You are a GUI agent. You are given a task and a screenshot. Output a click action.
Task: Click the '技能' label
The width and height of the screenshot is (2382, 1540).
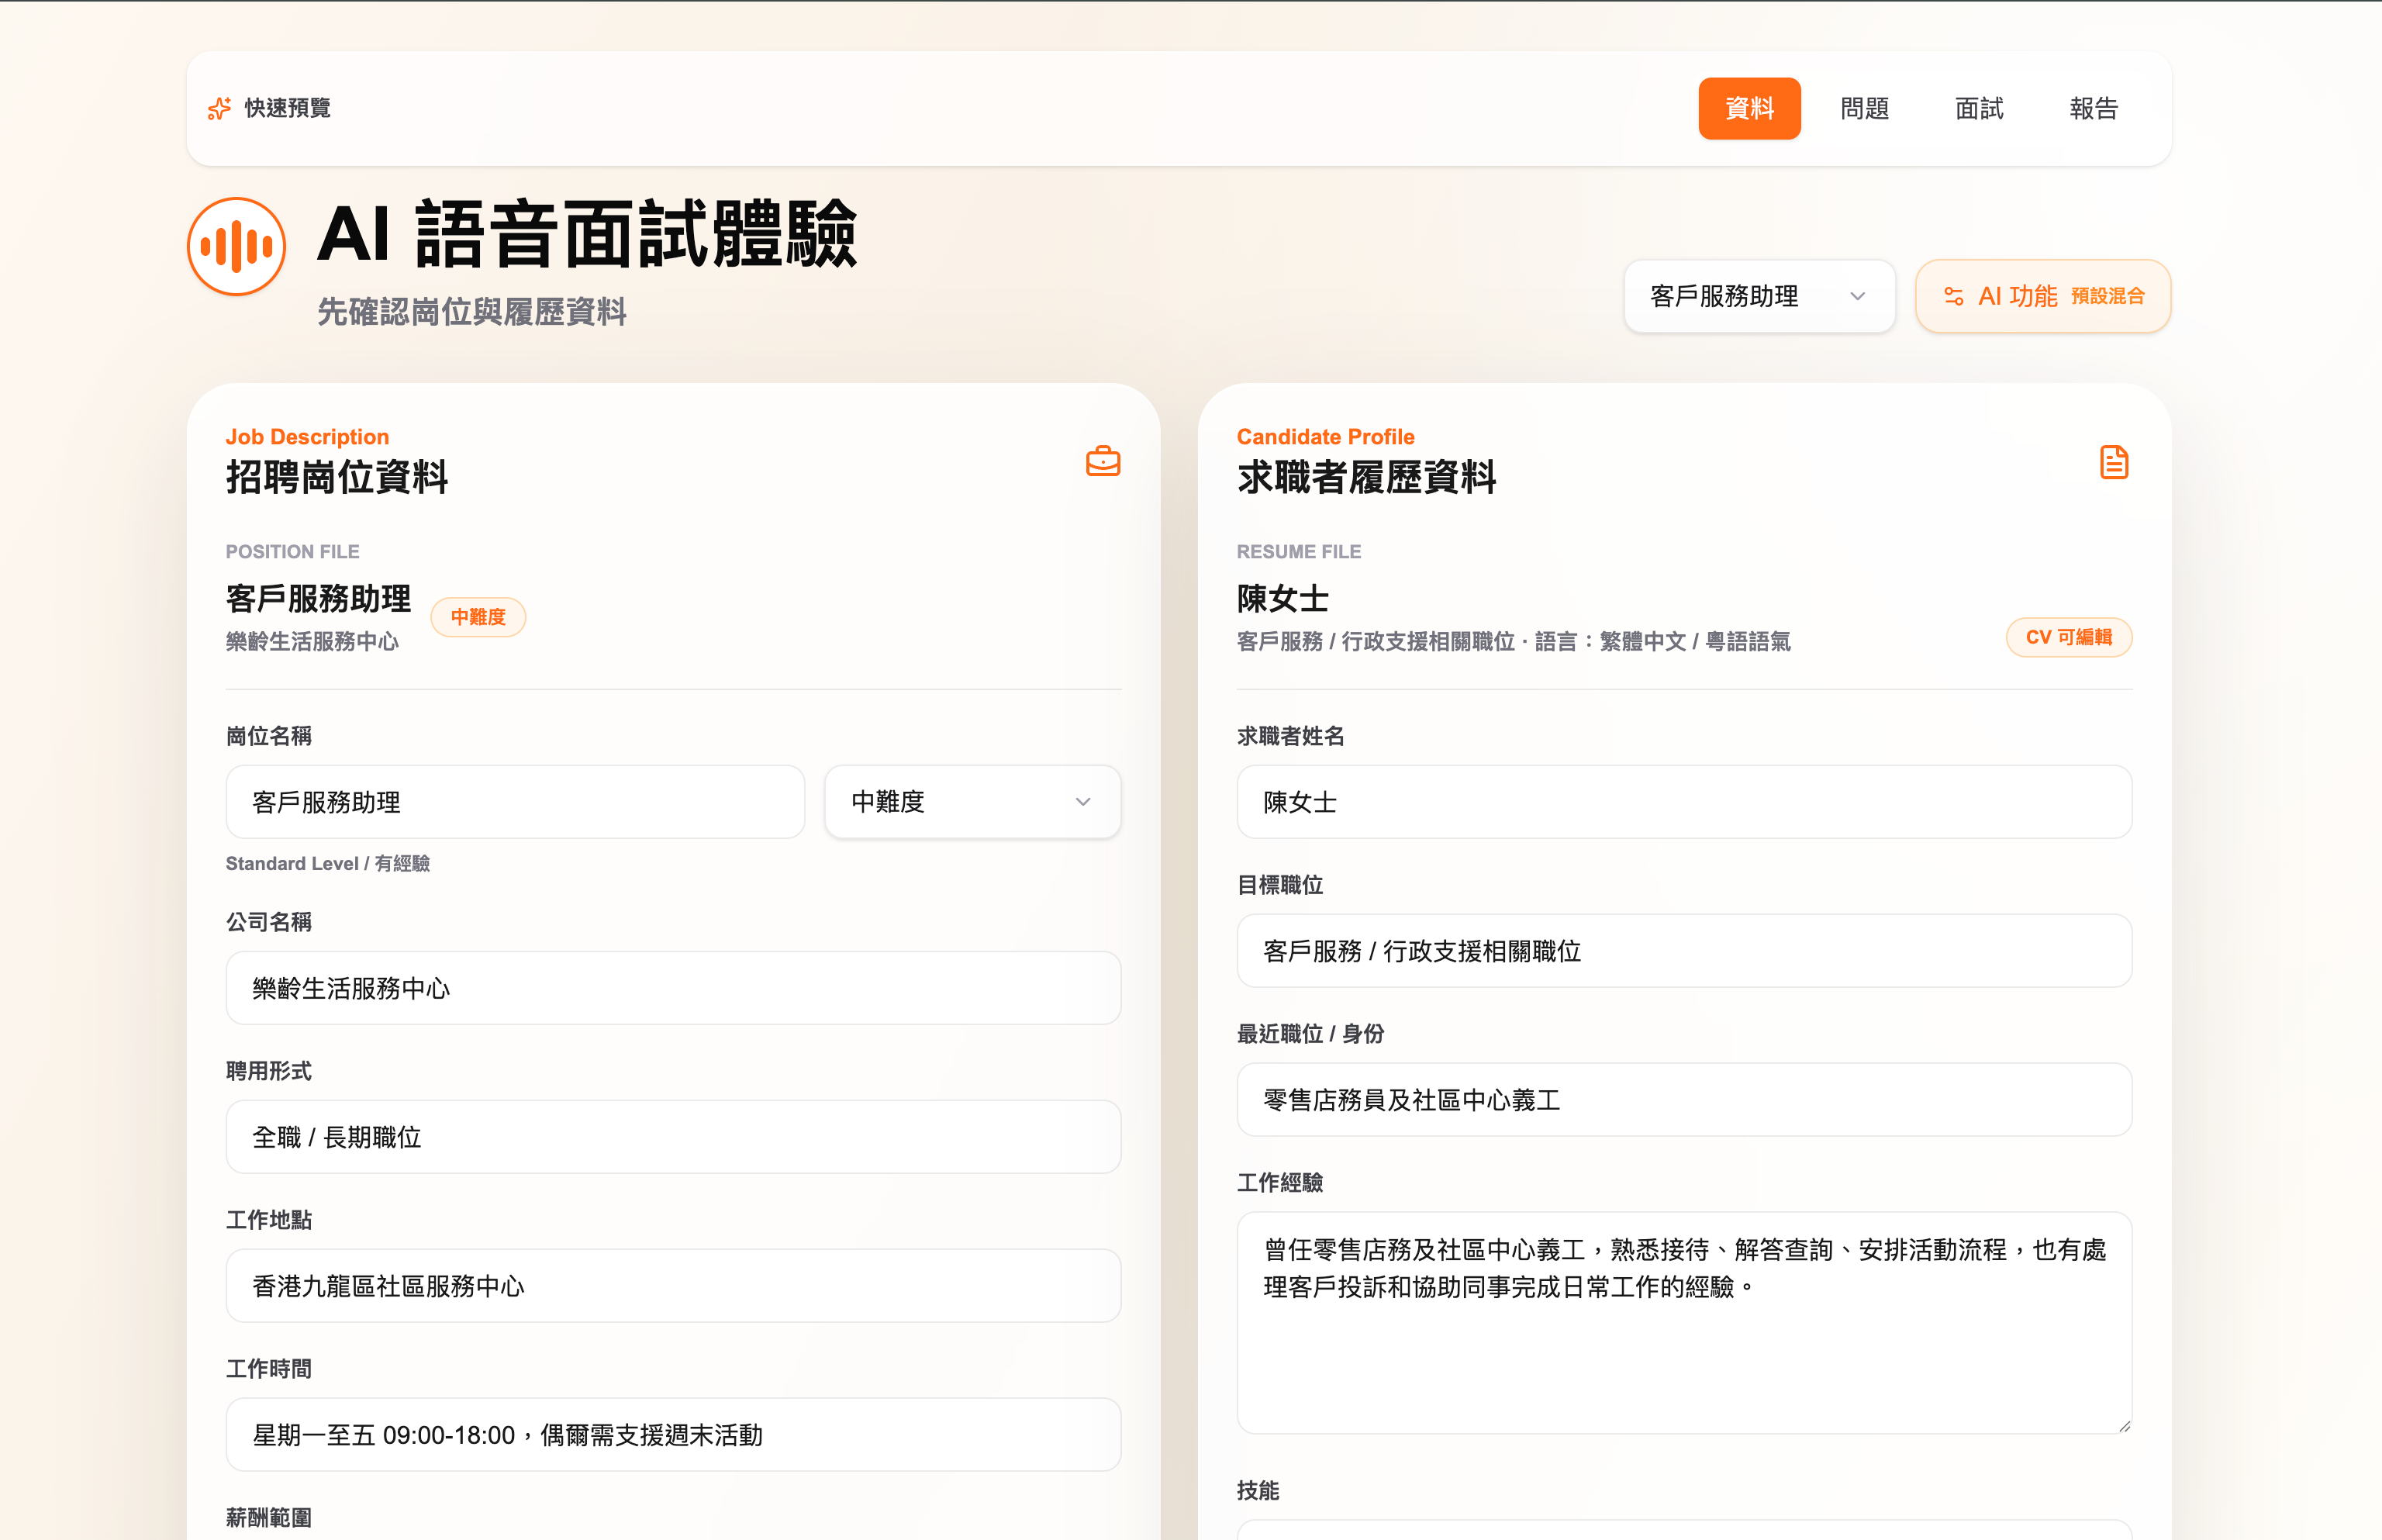1258,1491
